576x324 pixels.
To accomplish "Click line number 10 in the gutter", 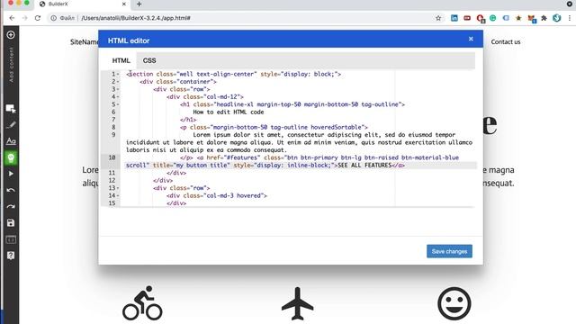I will [x=112, y=157].
